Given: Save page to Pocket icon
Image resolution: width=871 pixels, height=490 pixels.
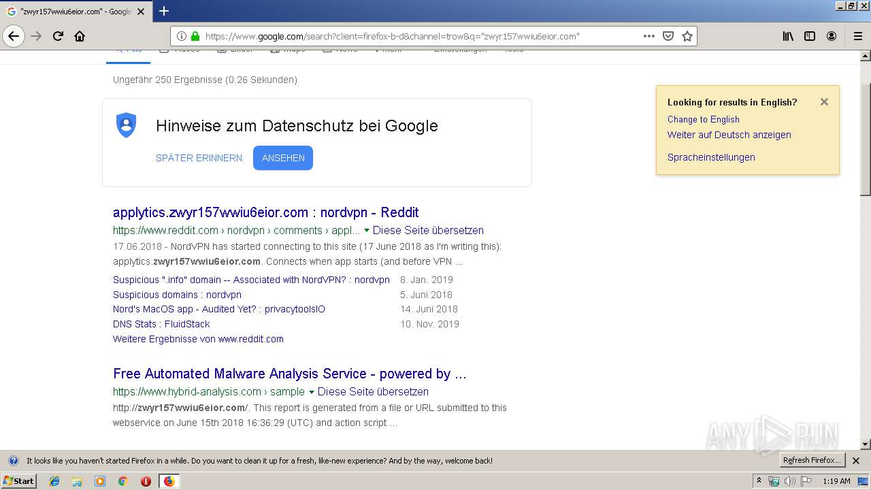Looking at the screenshot, I should 668,36.
